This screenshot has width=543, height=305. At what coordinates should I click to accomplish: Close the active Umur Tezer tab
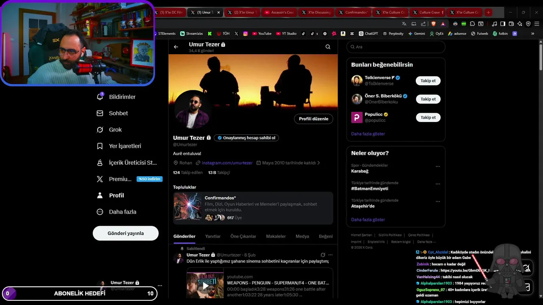click(x=218, y=12)
